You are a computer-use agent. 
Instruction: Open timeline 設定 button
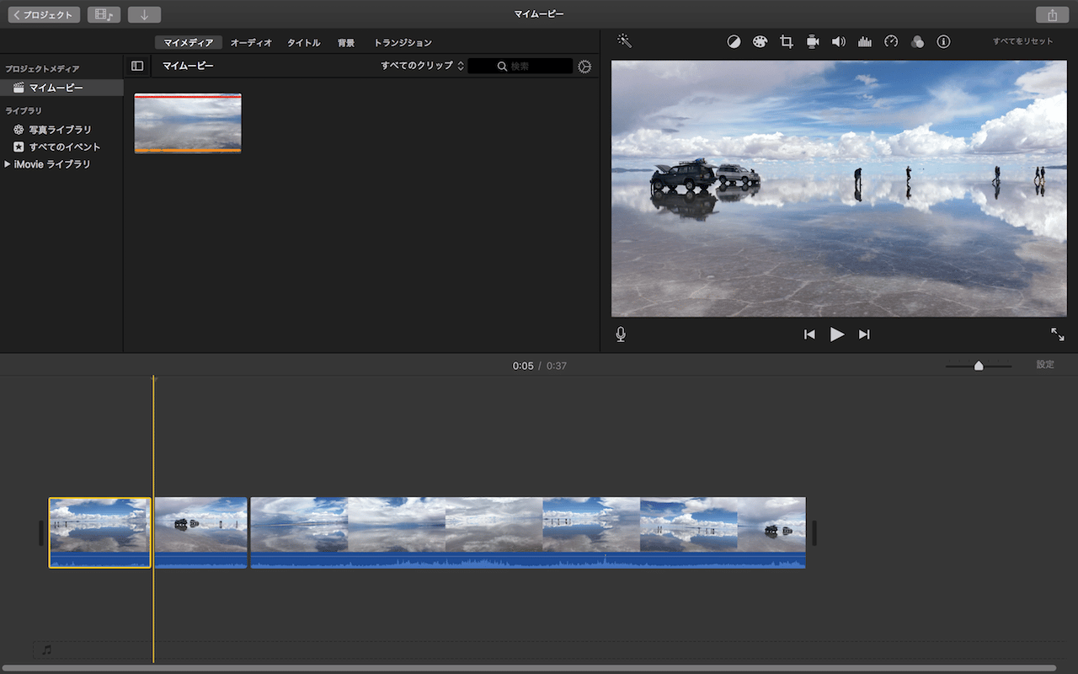[1045, 365]
